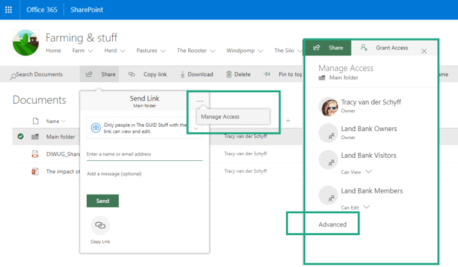Click Delete in the command bar
This screenshot has width=458, height=267.
click(x=238, y=74)
